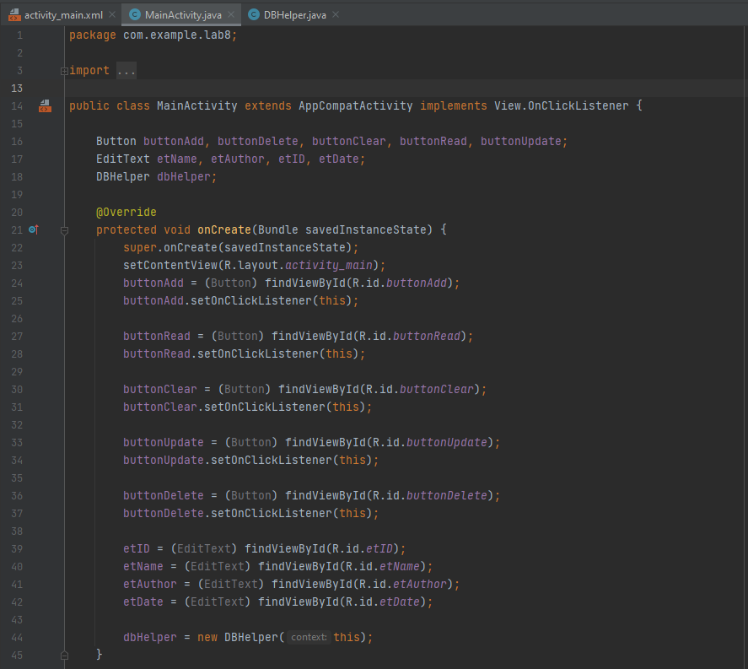Image resolution: width=748 pixels, height=669 pixels.
Task: Open related XML file gutter icon at line 14
Action: pos(45,106)
